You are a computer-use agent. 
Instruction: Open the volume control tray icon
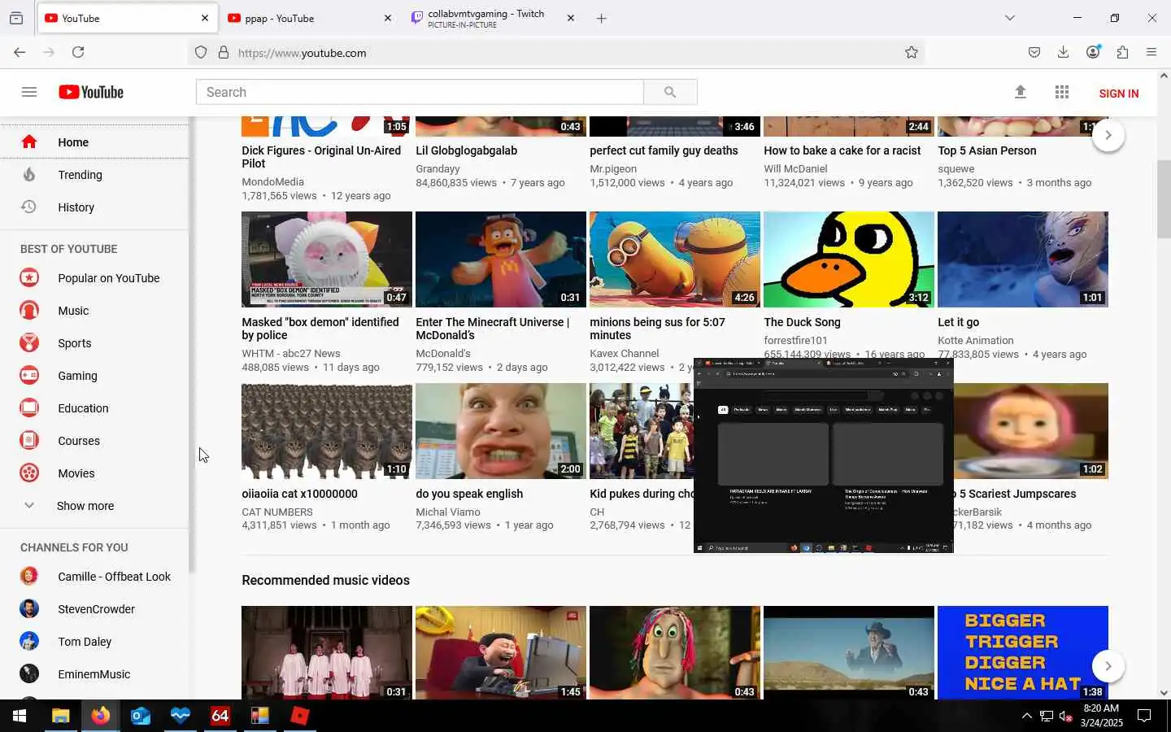click(1065, 716)
